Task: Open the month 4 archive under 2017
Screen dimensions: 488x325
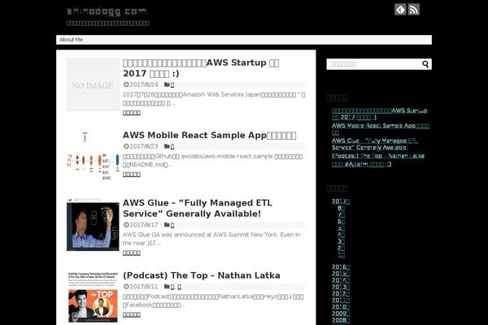Action: tap(341, 235)
